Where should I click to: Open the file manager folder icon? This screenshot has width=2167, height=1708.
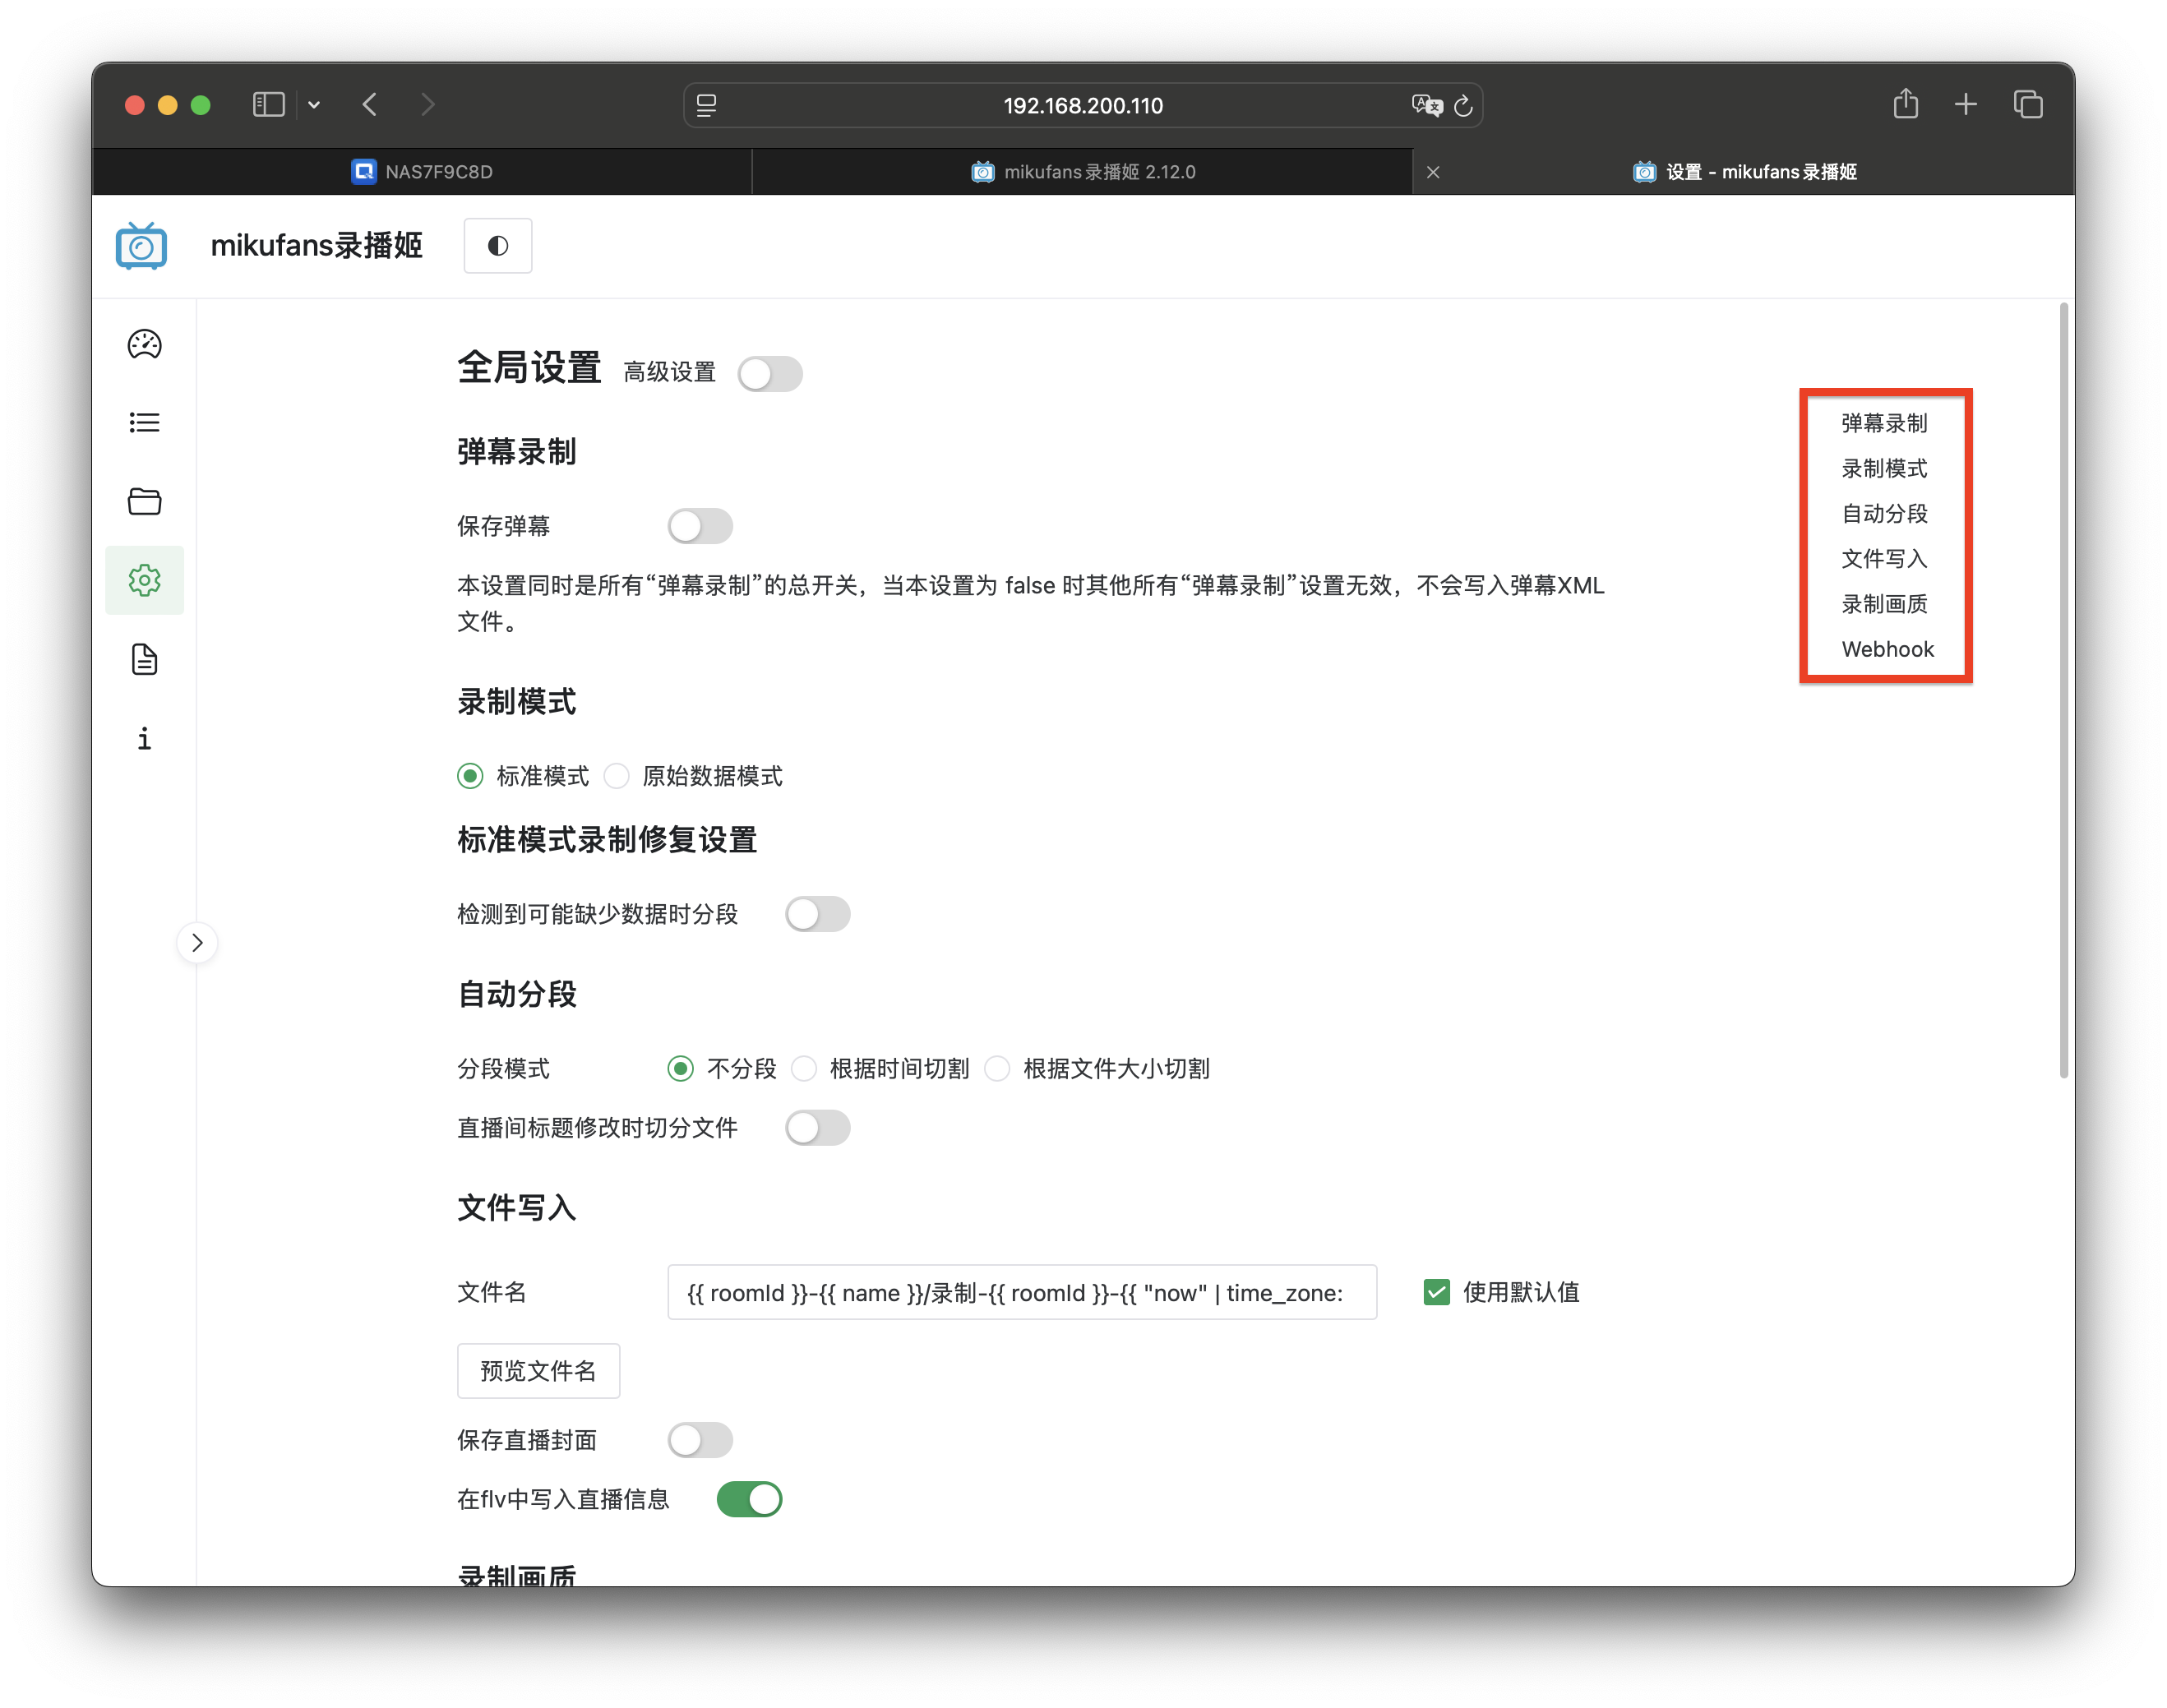coord(144,501)
